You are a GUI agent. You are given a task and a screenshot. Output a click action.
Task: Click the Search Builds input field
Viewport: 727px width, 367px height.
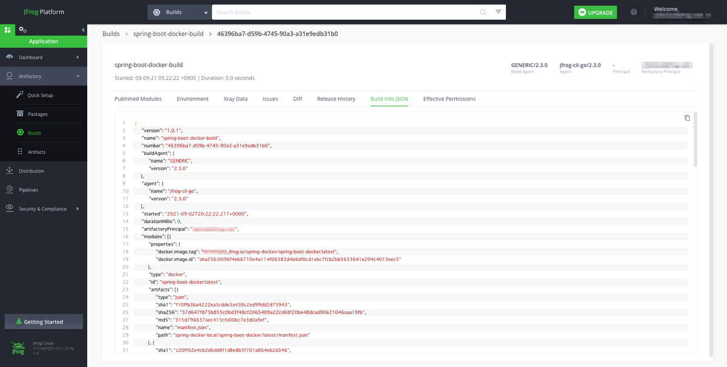[345, 12]
